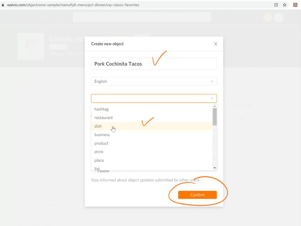Select 'business' in the type list
The image size is (301, 226).
click(102, 135)
